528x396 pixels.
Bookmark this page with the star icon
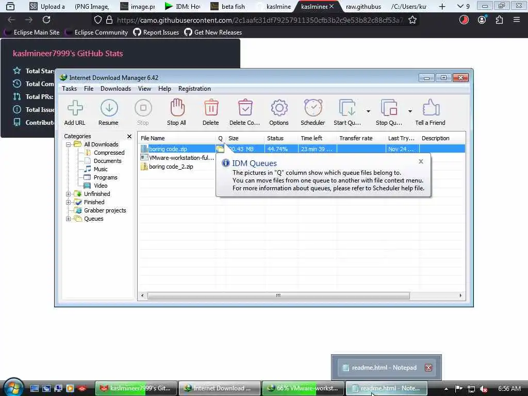coord(412,20)
